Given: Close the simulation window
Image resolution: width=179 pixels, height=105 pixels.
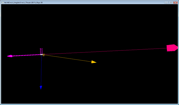Looking at the screenshot, I should point(175,2).
